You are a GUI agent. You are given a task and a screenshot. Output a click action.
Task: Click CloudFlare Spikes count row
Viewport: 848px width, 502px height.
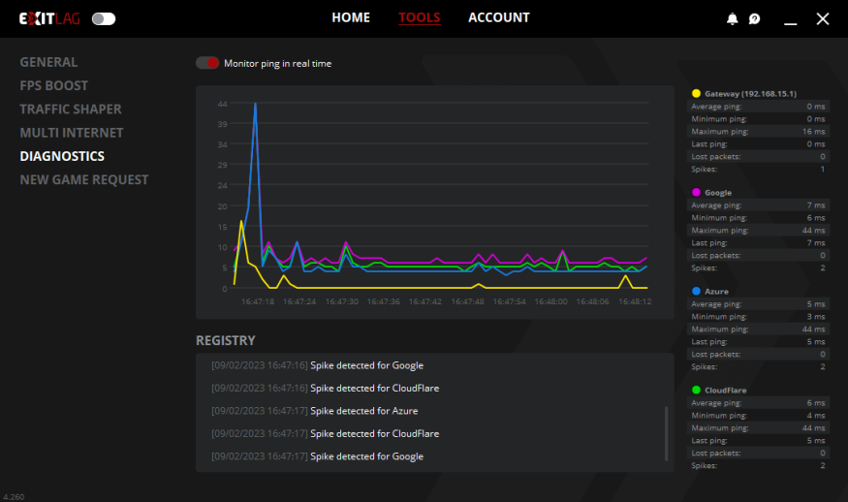[x=758, y=466]
